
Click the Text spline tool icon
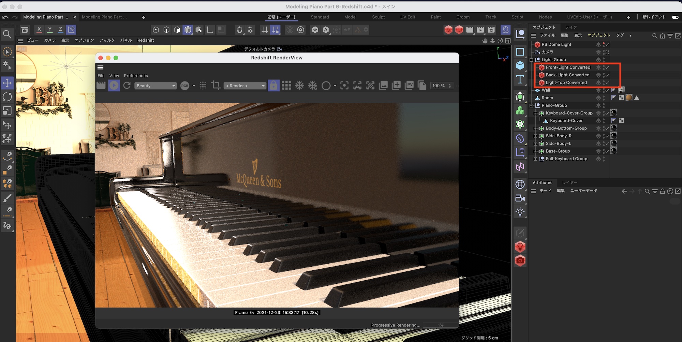[520, 79]
